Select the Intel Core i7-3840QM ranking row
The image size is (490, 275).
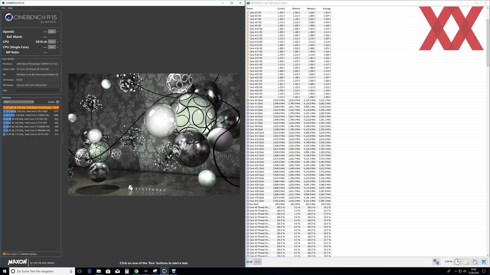[x=31, y=130]
